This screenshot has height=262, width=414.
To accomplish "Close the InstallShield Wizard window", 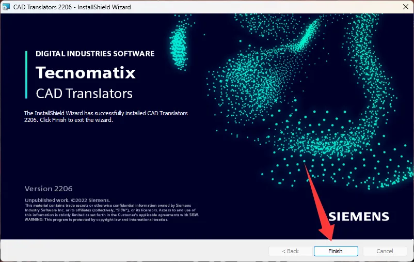I will point(406,7).
